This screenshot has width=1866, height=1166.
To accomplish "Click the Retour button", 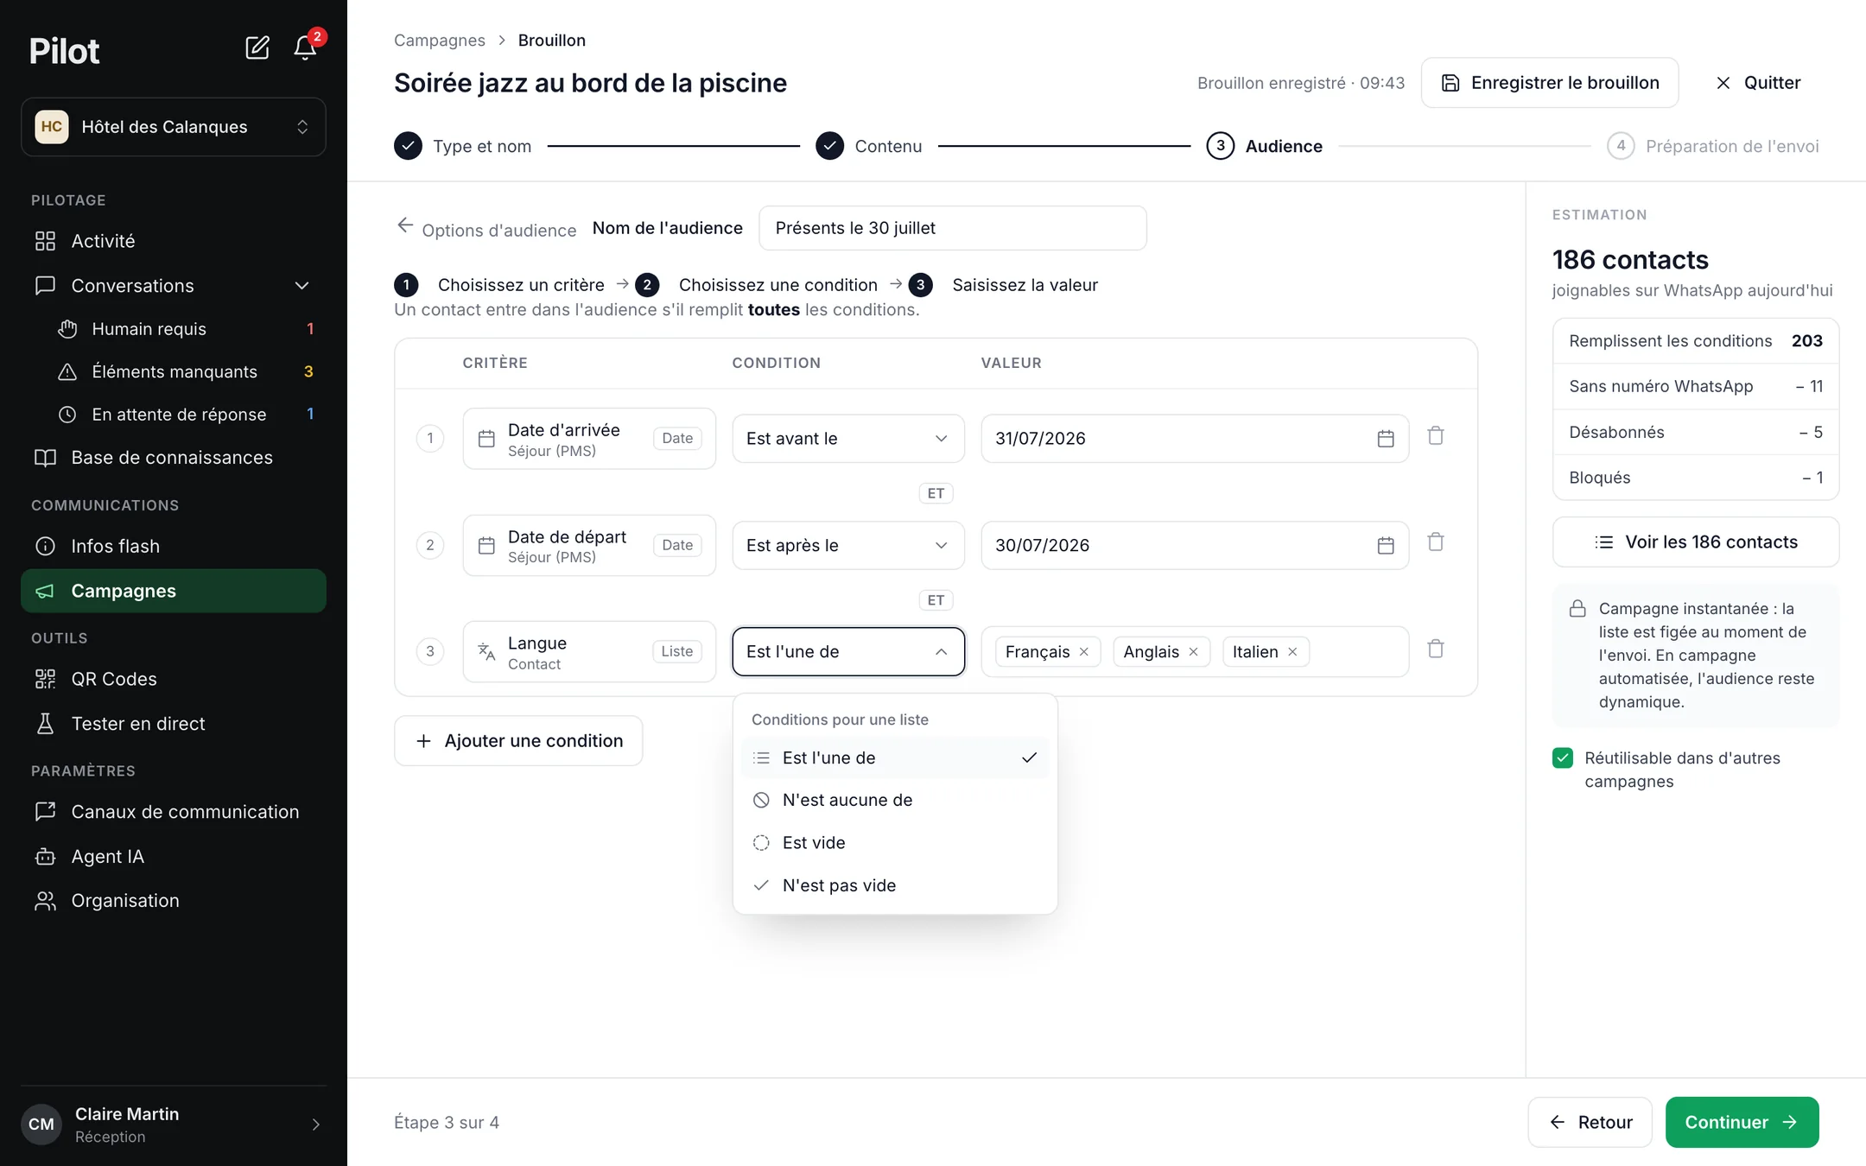I will click(1590, 1122).
